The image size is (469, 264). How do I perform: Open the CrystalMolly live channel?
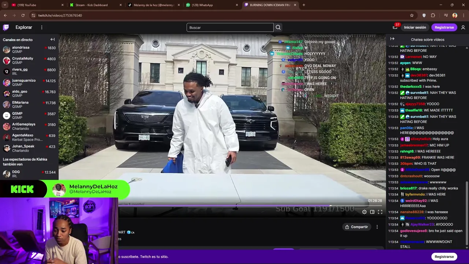pyautogui.click(x=29, y=60)
